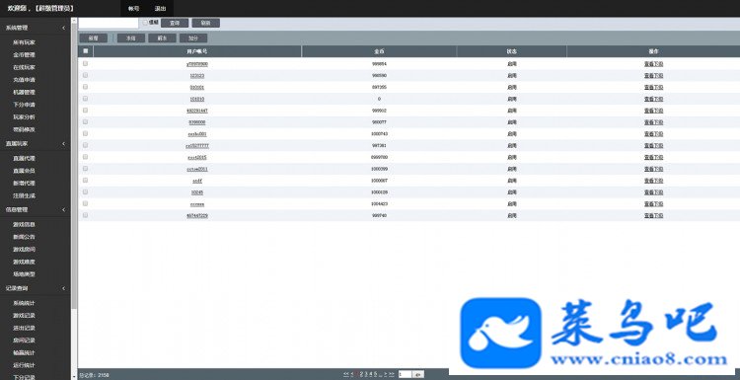Toggle the select-all checkbox in table header
The width and height of the screenshot is (740, 380).
coord(86,51)
